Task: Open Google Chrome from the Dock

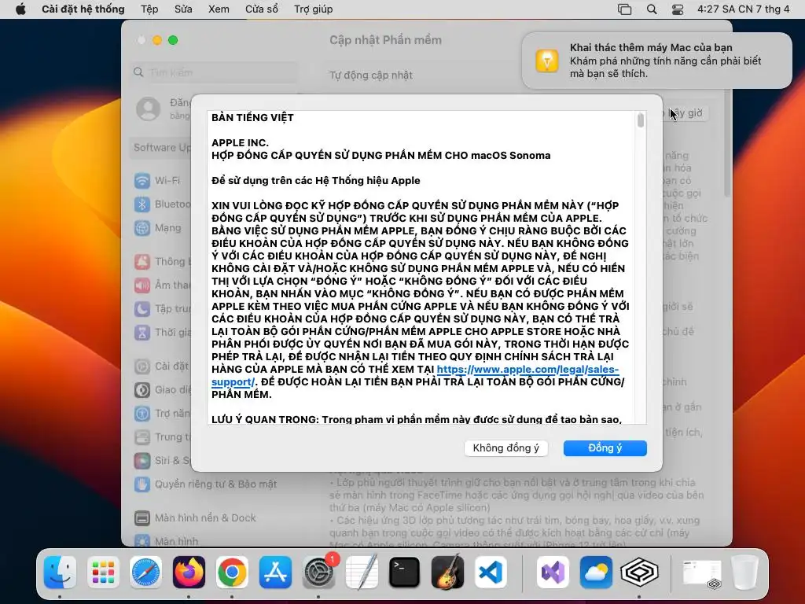Action: (232, 573)
